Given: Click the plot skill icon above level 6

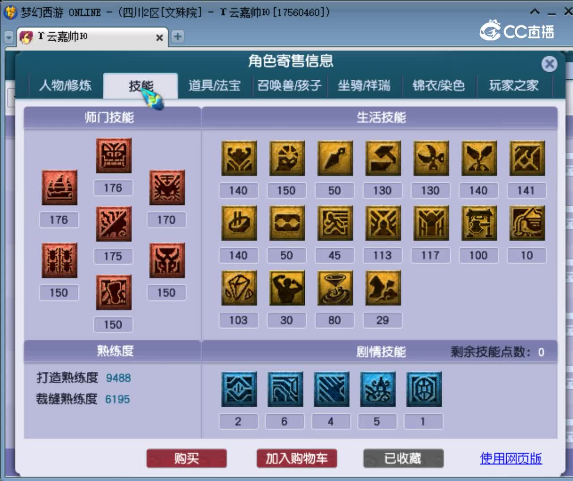Looking at the screenshot, I should (x=286, y=389).
